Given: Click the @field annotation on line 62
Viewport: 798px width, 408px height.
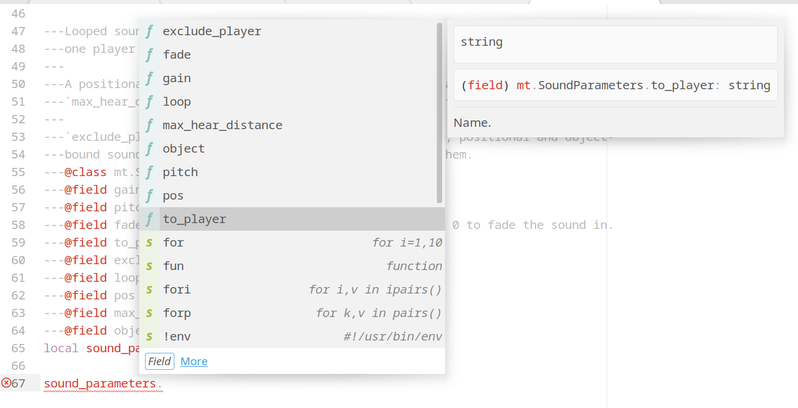Looking at the screenshot, I should tap(86, 295).
